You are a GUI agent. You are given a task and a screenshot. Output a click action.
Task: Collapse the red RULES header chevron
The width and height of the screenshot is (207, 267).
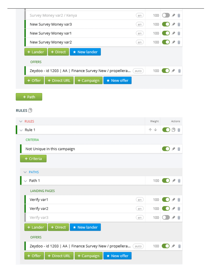21,121
